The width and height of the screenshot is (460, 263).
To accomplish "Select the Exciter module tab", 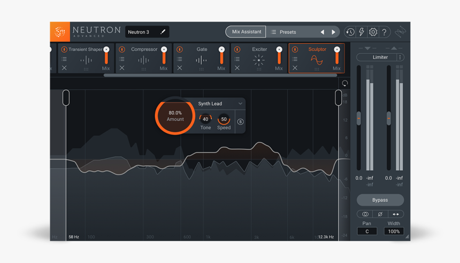I will [x=259, y=58].
